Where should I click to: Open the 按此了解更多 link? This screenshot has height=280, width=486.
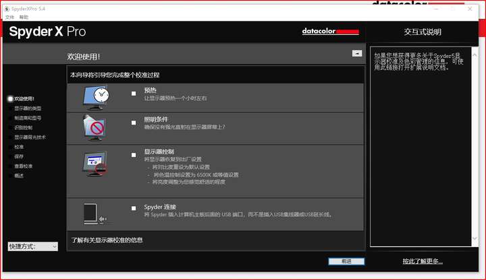[423, 261]
